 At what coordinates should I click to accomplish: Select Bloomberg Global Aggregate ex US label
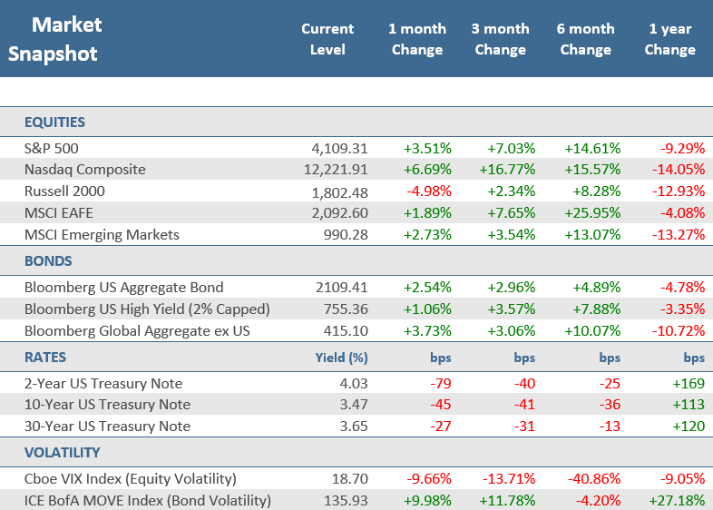point(137,330)
